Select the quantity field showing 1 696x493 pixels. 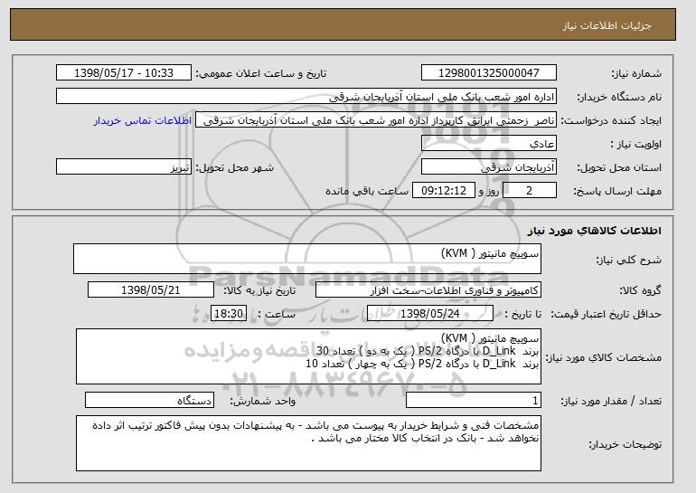[x=474, y=401]
